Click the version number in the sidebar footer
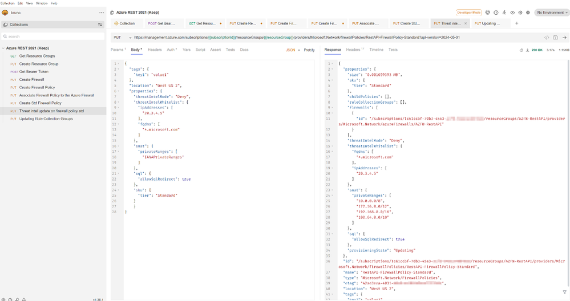 pos(98,299)
